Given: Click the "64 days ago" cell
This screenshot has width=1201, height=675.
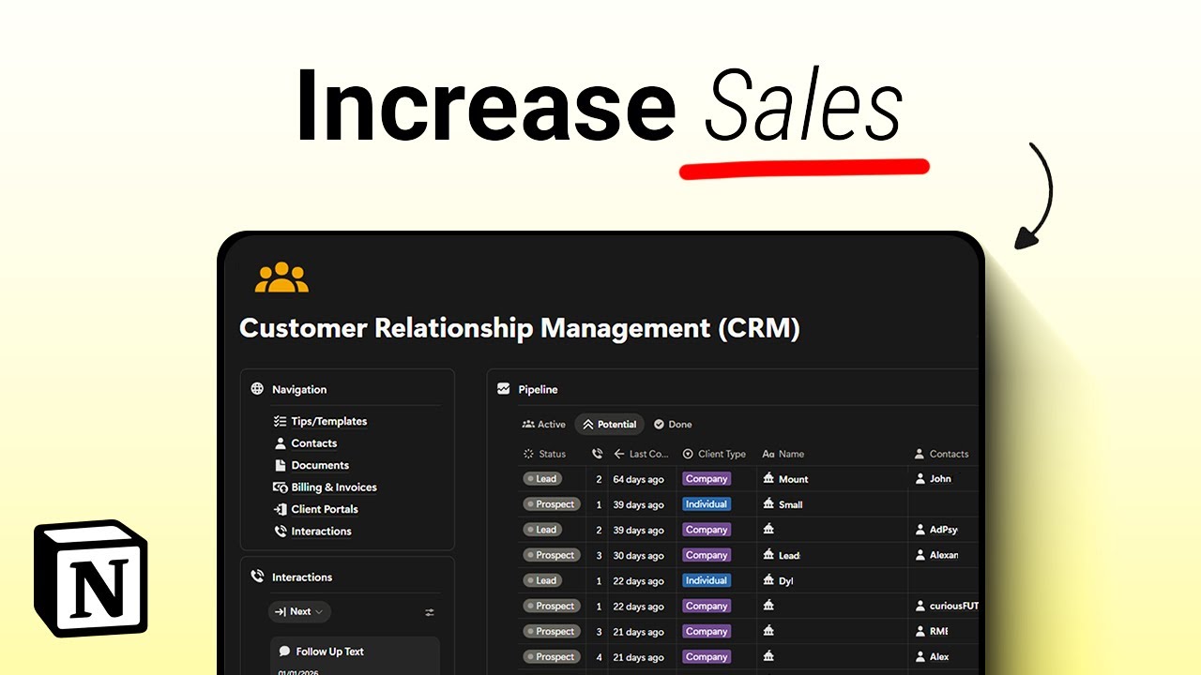Looking at the screenshot, I should pos(638,479).
